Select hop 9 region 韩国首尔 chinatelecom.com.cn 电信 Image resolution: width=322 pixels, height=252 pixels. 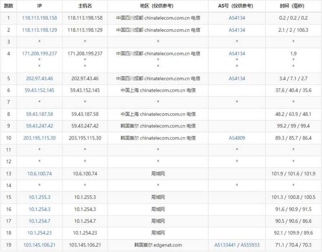(158, 126)
